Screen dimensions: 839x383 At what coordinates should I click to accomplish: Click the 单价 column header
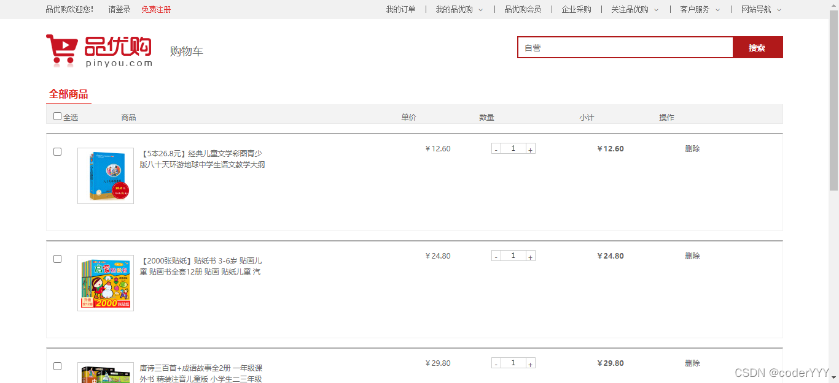tap(408, 117)
